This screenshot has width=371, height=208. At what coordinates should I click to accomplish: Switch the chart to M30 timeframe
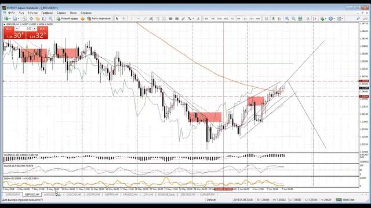[x=226, y=18]
